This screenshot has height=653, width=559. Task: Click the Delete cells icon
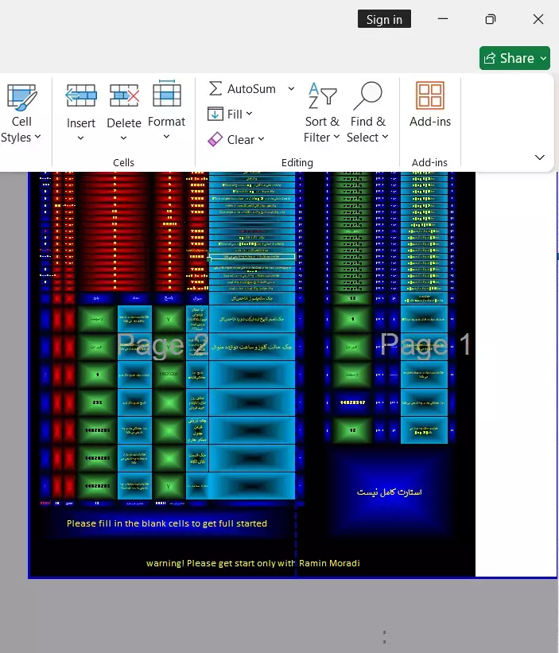pyautogui.click(x=124, y=95)
